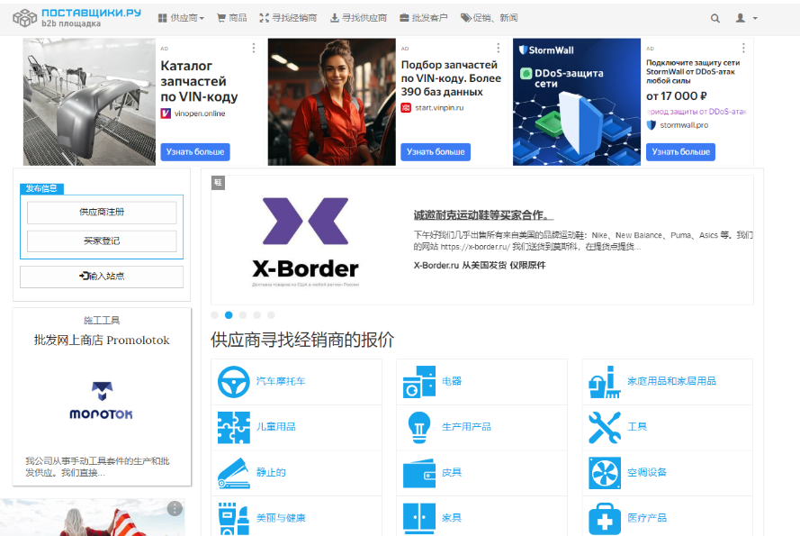Click the 发布信息 tab label
The height and width of the screenshot is (536, 800).
(x=41, y=188)
